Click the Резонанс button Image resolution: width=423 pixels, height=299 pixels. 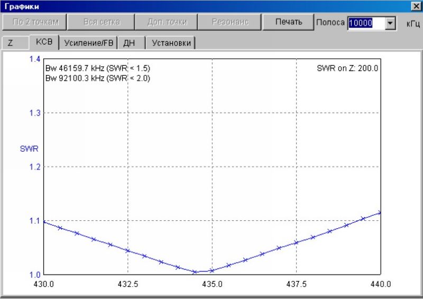click(x=230, y=22)
